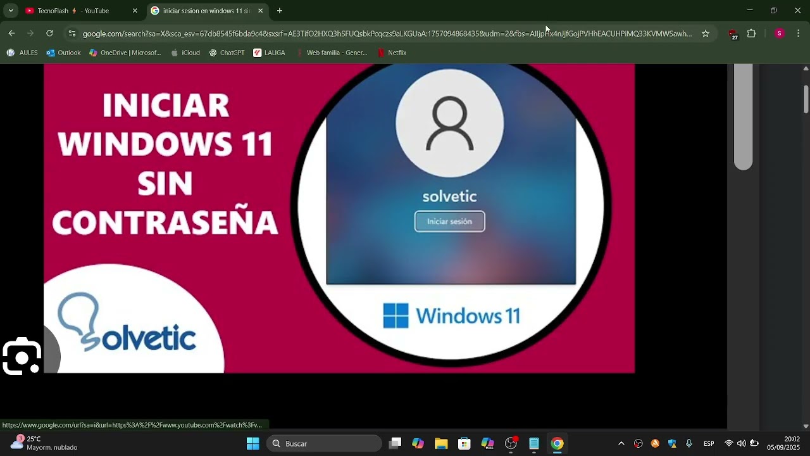
Task: Click the microphone tray icon
Action: click(689, 443)
